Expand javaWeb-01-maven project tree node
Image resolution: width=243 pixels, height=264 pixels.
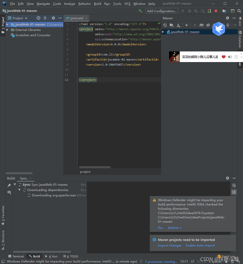(x=7, y=24)
